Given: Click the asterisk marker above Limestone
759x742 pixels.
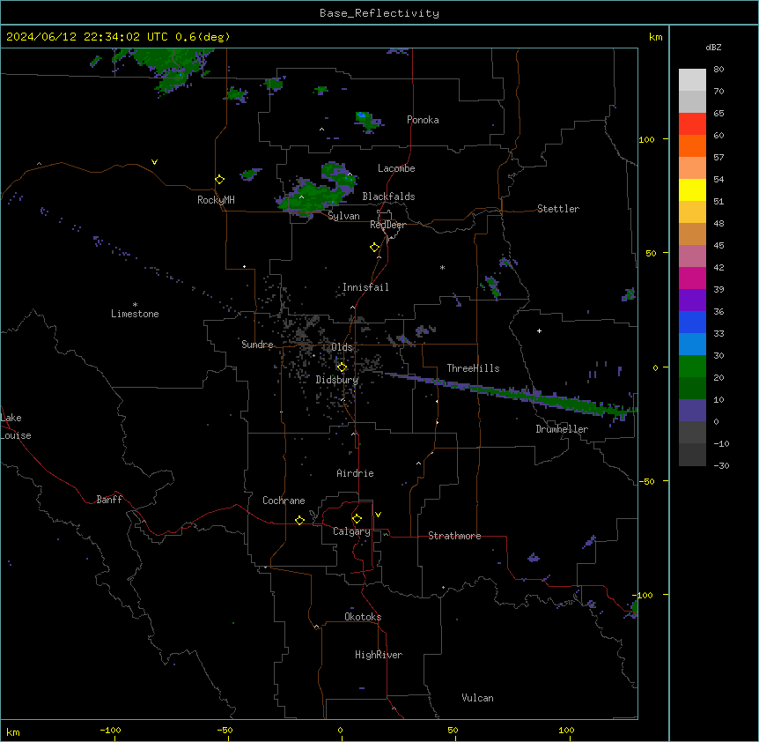Looking at the screenshot, I should pyautogui.click(x=135, y=305).
